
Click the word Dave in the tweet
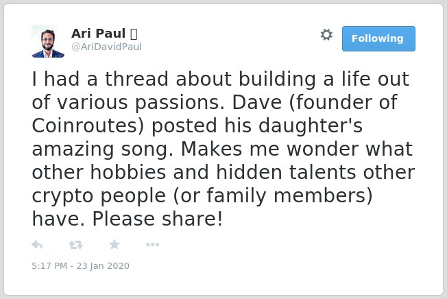pos(257,102)
